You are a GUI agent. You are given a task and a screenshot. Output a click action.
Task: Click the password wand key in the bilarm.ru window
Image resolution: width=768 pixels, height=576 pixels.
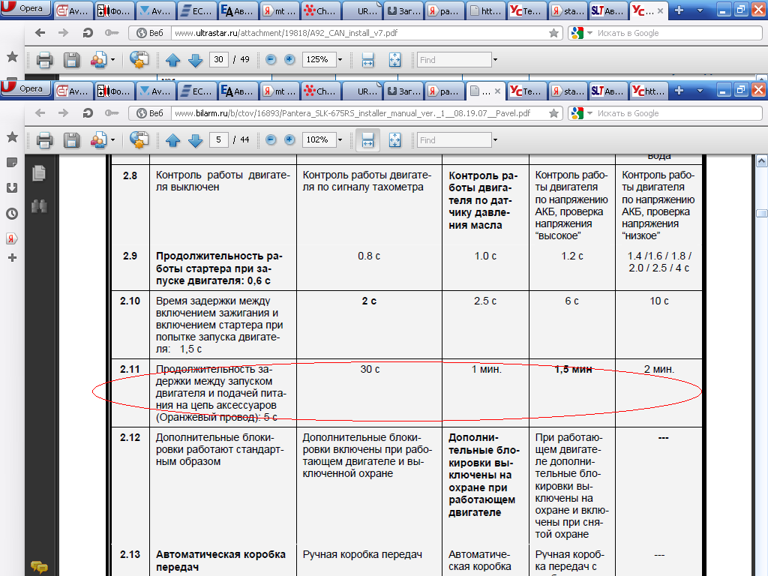112,113
